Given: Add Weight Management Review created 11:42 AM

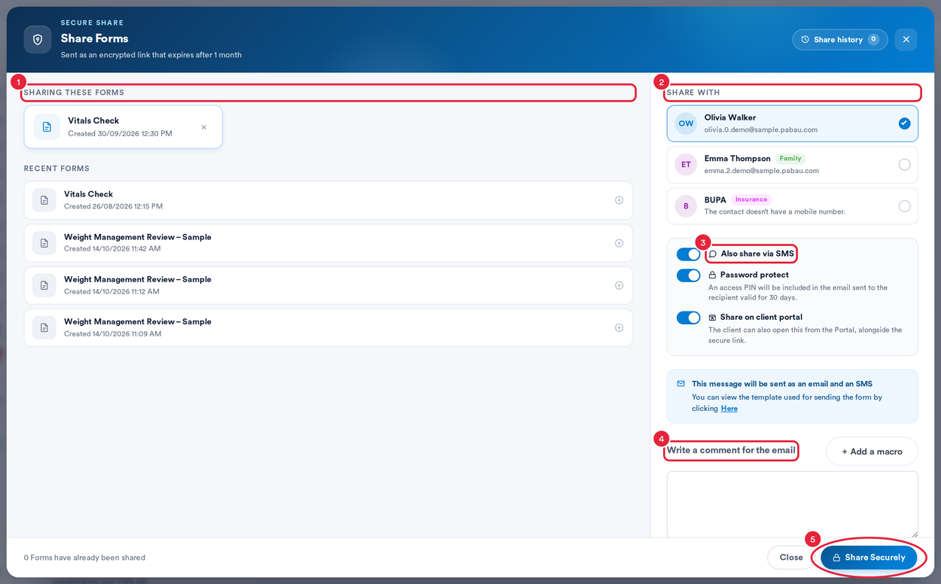Looking at the screenshot, I should (x=619, y=243).
